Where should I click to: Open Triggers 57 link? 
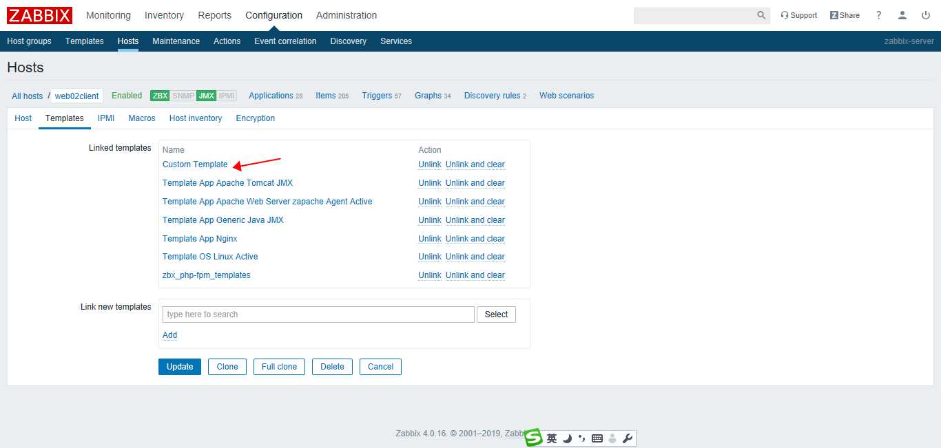click(382, 96)
